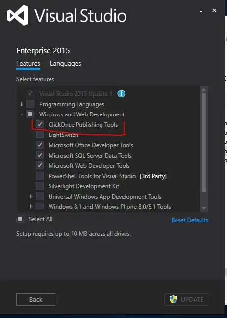This screenshot has width=227, height=318.
Task: Click 'Visual Studio 2015 Update 1' label
Action: pyautogui.click(x=76, y=94)
